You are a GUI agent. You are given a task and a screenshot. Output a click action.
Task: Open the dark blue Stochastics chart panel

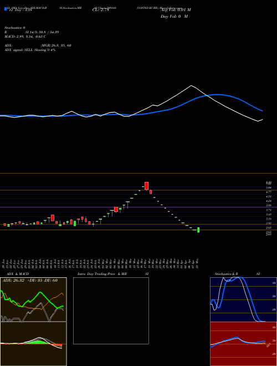(243, 299)
